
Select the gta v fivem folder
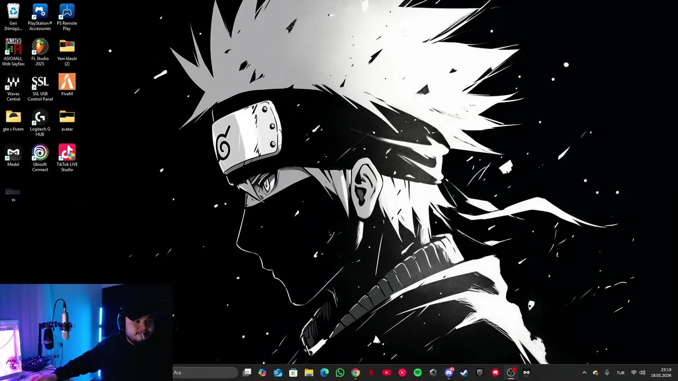point(13,121)
